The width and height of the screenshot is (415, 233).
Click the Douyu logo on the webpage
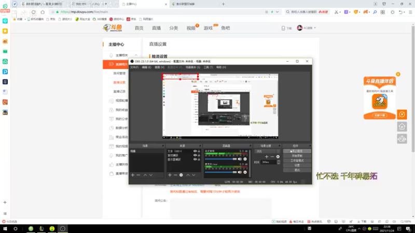click(113, 28)
